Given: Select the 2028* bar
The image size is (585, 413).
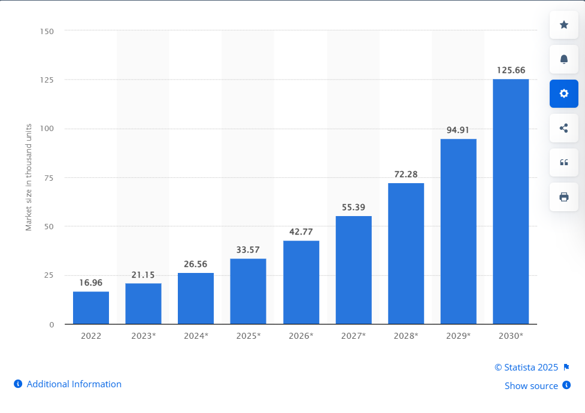Looking at the screenshot, I should coord(406,254).
